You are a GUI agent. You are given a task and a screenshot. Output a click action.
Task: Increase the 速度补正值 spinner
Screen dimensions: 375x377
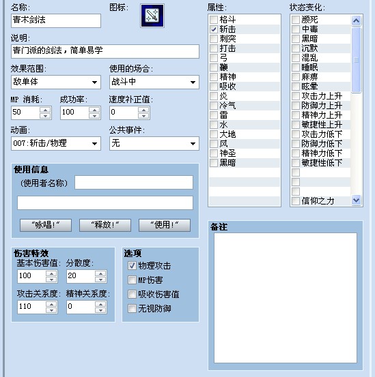(143, 110)
